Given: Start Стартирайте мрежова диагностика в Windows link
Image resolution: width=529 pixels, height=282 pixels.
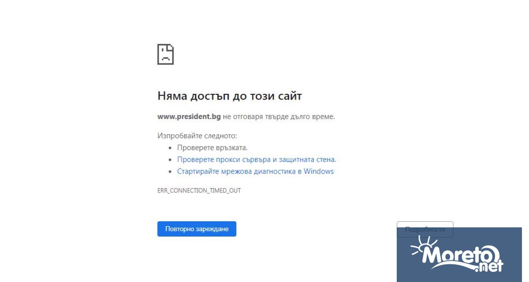Looking at the screenshot, I should click(255, 171).
